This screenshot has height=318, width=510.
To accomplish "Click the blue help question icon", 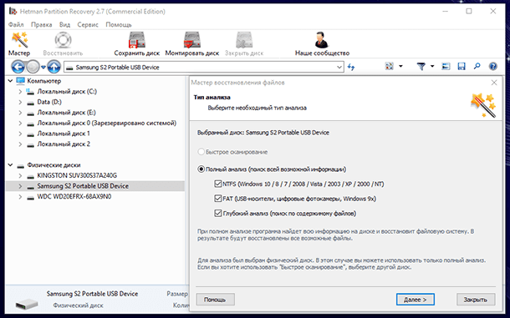I will 493,66.
